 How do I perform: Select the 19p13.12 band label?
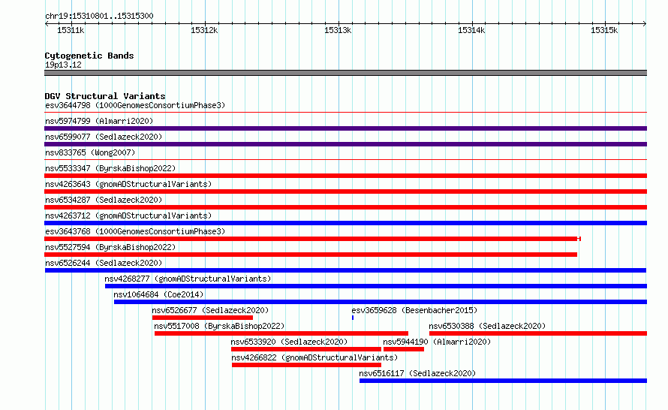[x=63, y=65]
